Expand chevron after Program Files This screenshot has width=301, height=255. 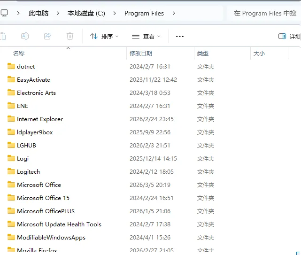click(174, 13)
